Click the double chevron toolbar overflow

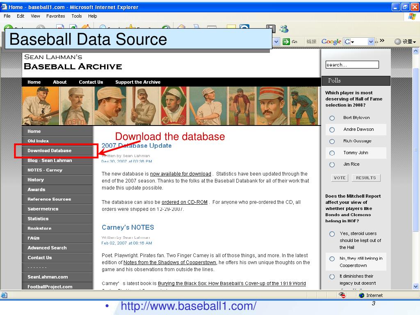pyautogui.click(x=382, y=41)
